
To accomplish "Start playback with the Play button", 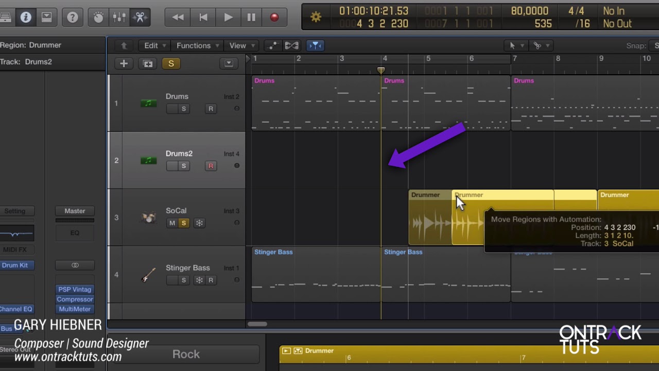I will coord(228,18).
